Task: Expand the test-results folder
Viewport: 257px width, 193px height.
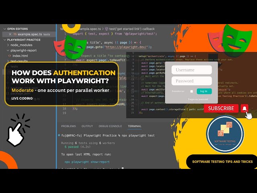Action: pos(8,61)
